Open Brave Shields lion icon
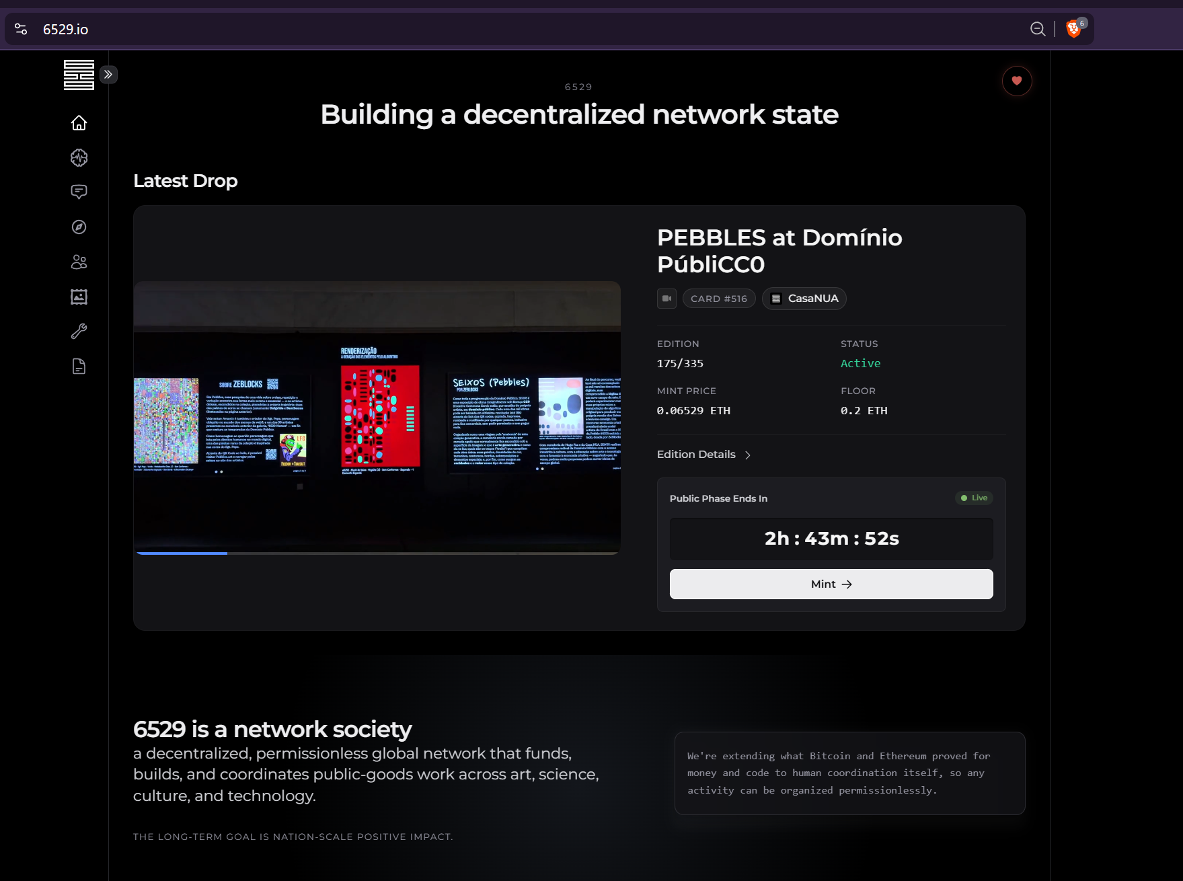This screenshot has width=1183, height=881. [x=1075, y=29]
